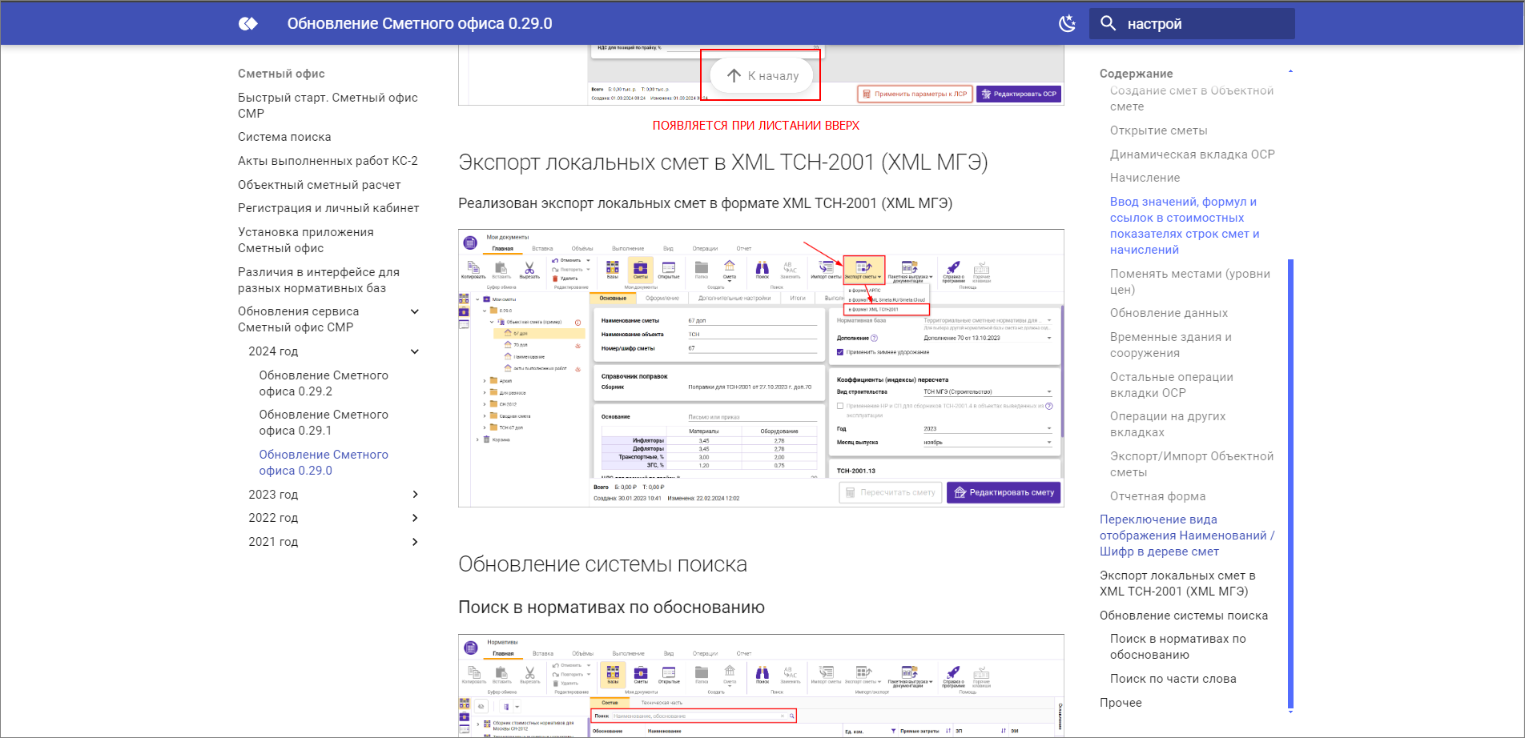
Task: Click the normatives search screenshot image
Action: point(761,685)
